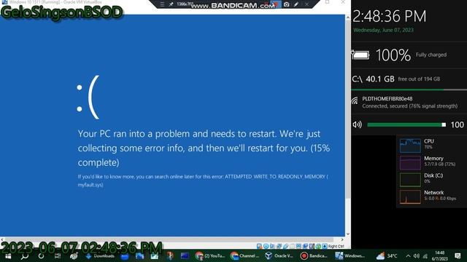The image size is (467, 262).
Task: Click the horizontal scrollbar left arrow
Action: 2,239
